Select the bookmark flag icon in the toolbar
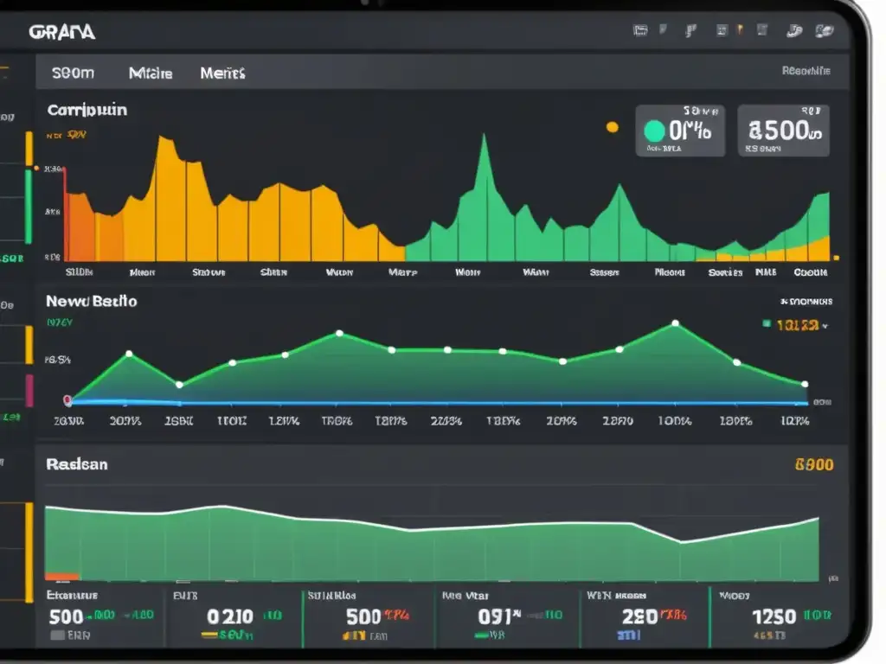Image resolution: width=886 pixels, height=664 pixels. pyautogui.click(x=662, y=29)
